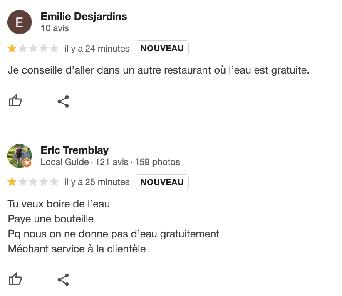The image size is (342, 296).
Task: Open Eric Tremblay's profile name link
Action: tap(74, 150)
